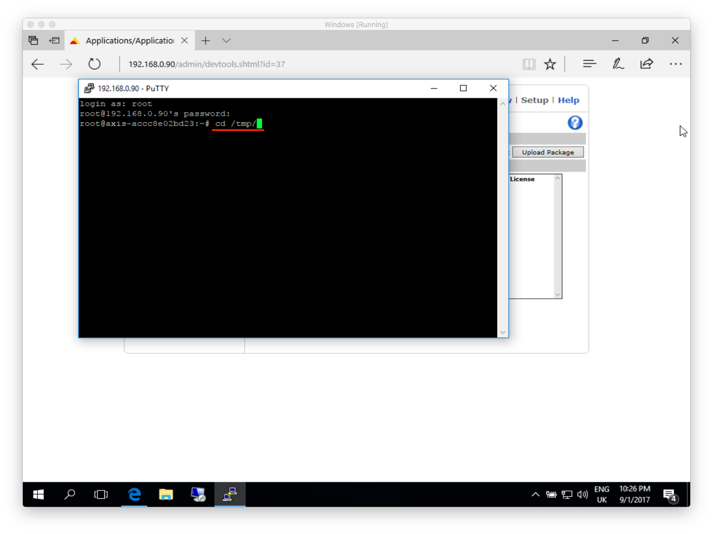Open Task View on taskbar
The width and height of the screenshot is (713, 534).
(x=101, y=494)
